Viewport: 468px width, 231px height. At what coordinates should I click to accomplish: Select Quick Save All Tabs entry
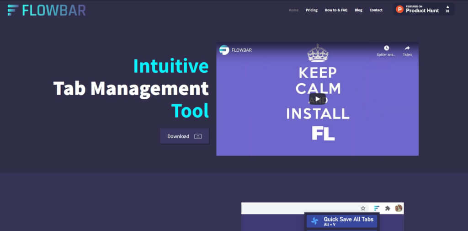pyautogui.click(x=342, y=221)
